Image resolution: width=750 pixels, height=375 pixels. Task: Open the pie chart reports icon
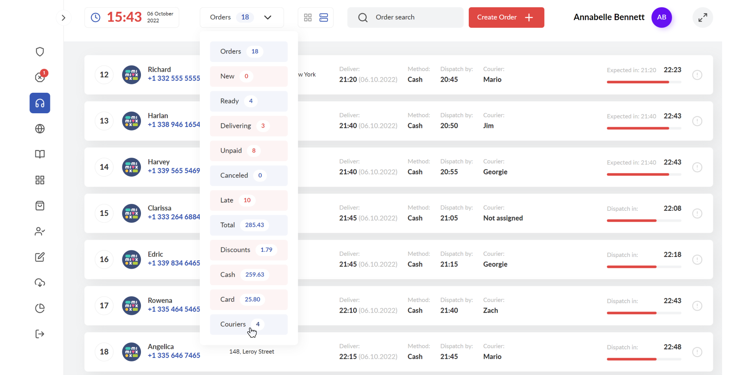click(x=40, y=308)
